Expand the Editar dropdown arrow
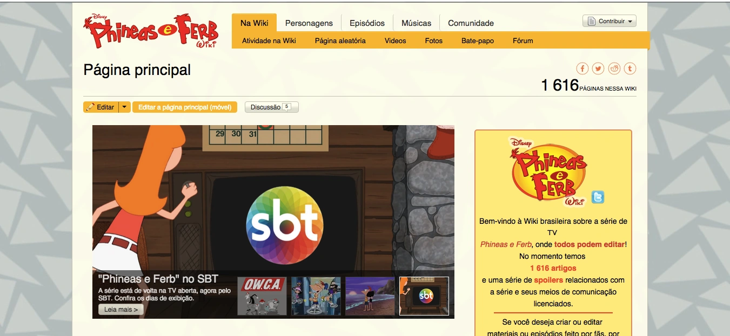Viewport: 730px width, 336px height. click(x=124, y=107)
